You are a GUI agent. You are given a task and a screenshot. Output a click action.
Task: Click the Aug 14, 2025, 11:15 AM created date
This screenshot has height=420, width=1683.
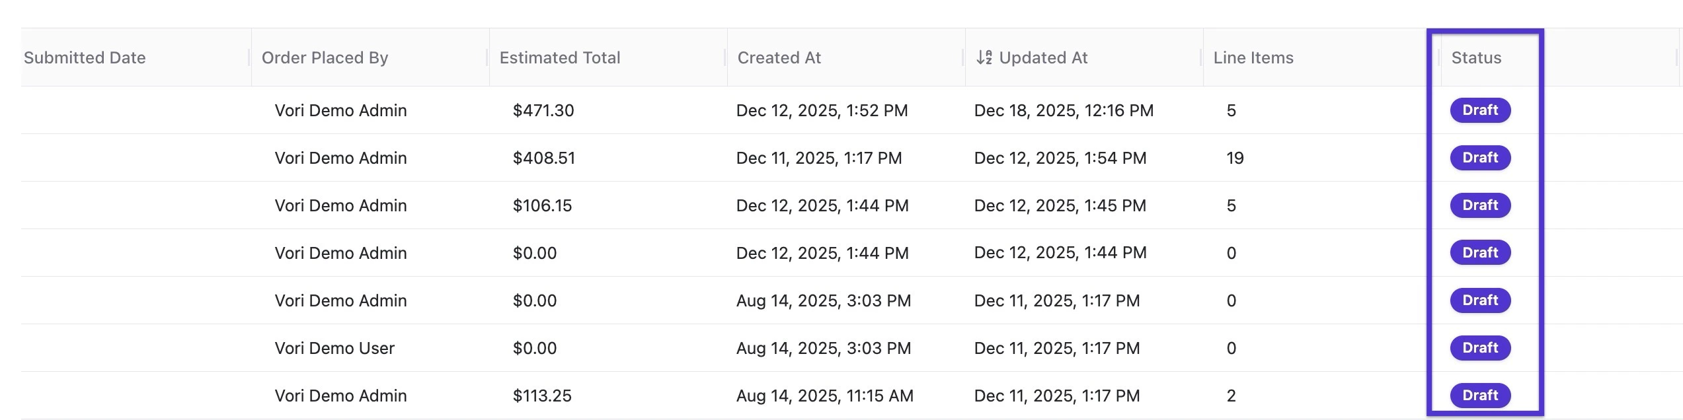click(824, 396)
